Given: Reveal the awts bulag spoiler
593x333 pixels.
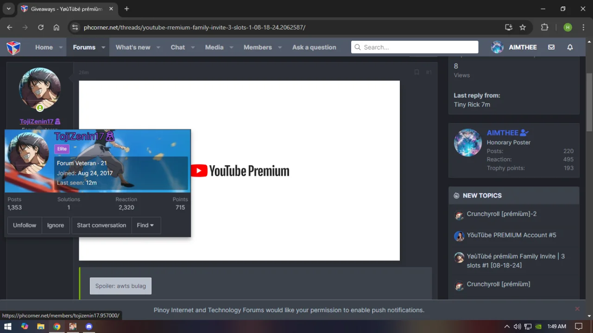Looking at the screenshot, I should click(x=120, y=286).
